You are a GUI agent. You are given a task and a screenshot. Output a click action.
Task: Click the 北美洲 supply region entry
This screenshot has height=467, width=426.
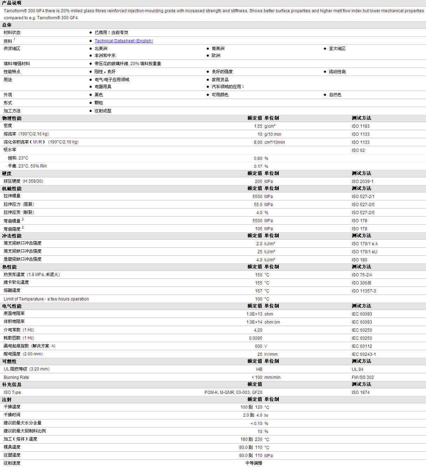(x=101, y=49)
